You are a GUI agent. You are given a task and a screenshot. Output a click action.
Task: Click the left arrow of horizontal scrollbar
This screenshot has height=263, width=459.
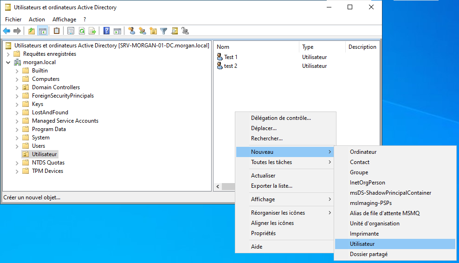218,186
